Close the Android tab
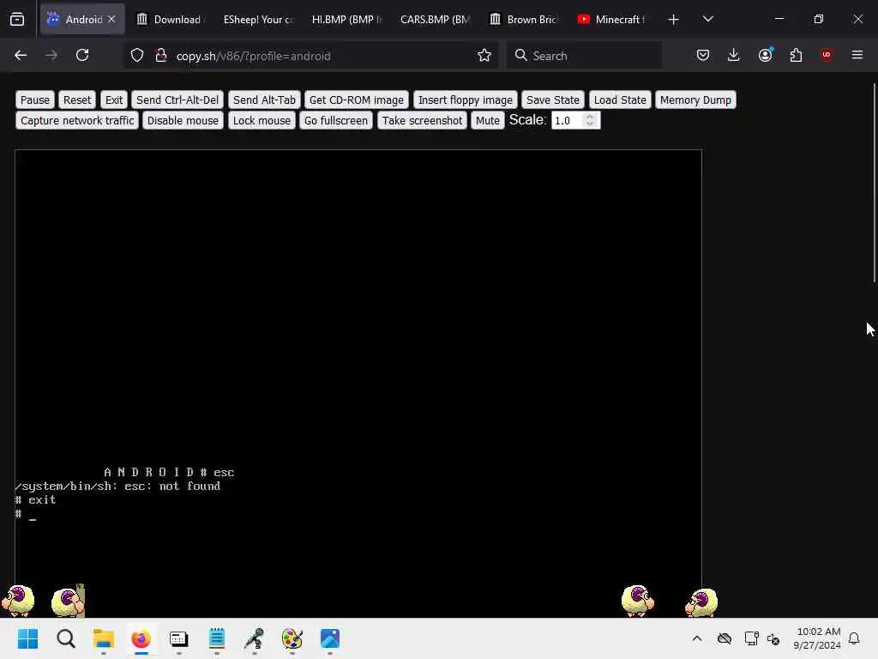The image size is (878, 659). pos(111,19)
